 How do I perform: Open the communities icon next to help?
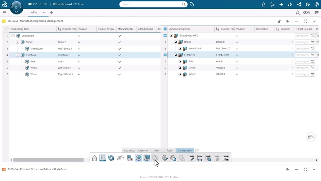pyautogui.click(x=308, y=4)
